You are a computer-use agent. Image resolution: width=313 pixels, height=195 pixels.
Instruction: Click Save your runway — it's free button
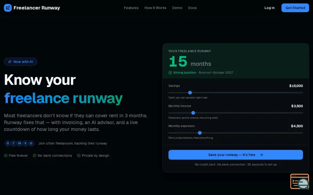[236, 155]
